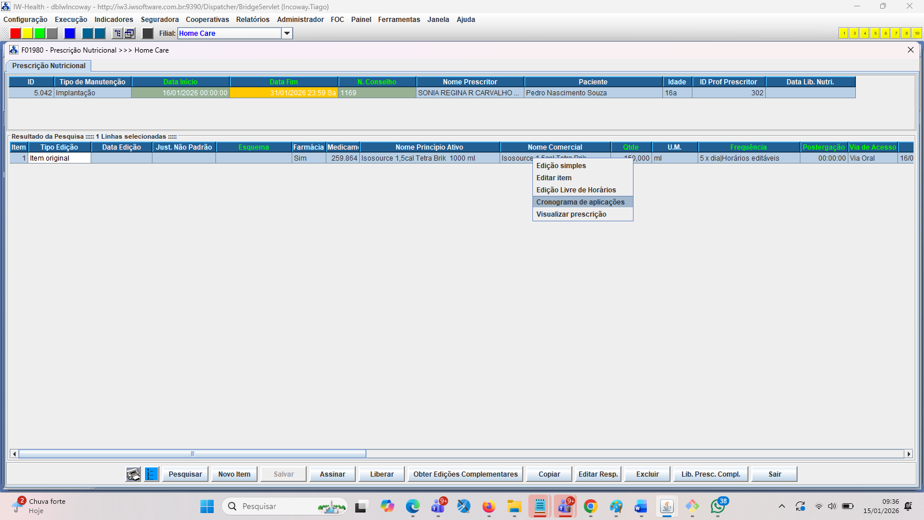Click the Liberar button
This screenshot has width=924, height=520.
tap(382, 474)
